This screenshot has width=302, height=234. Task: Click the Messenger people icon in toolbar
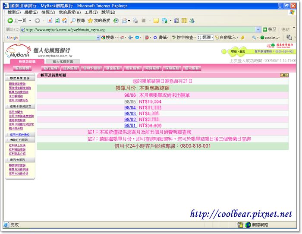point(192,20)
